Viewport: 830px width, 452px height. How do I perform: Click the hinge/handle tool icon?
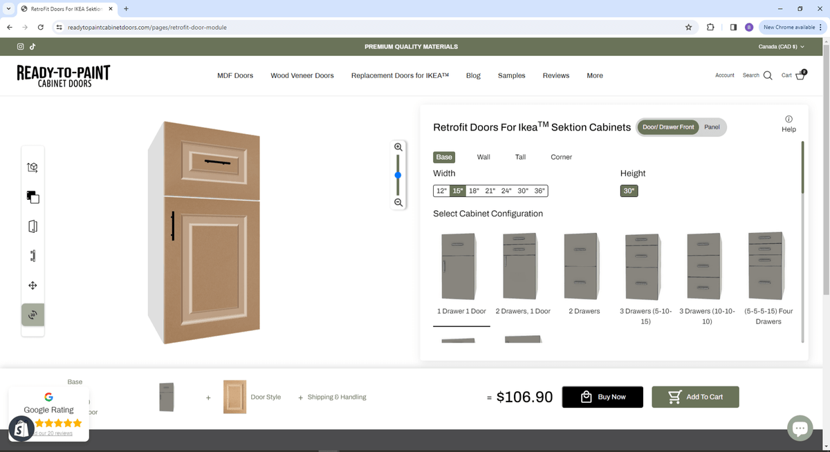pyautogui.click(x=33, y=256)
